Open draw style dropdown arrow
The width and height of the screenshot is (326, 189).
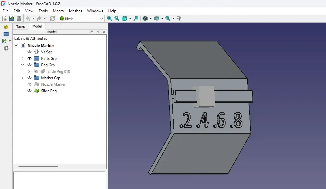pyautogui.click(x=151, y=18)
